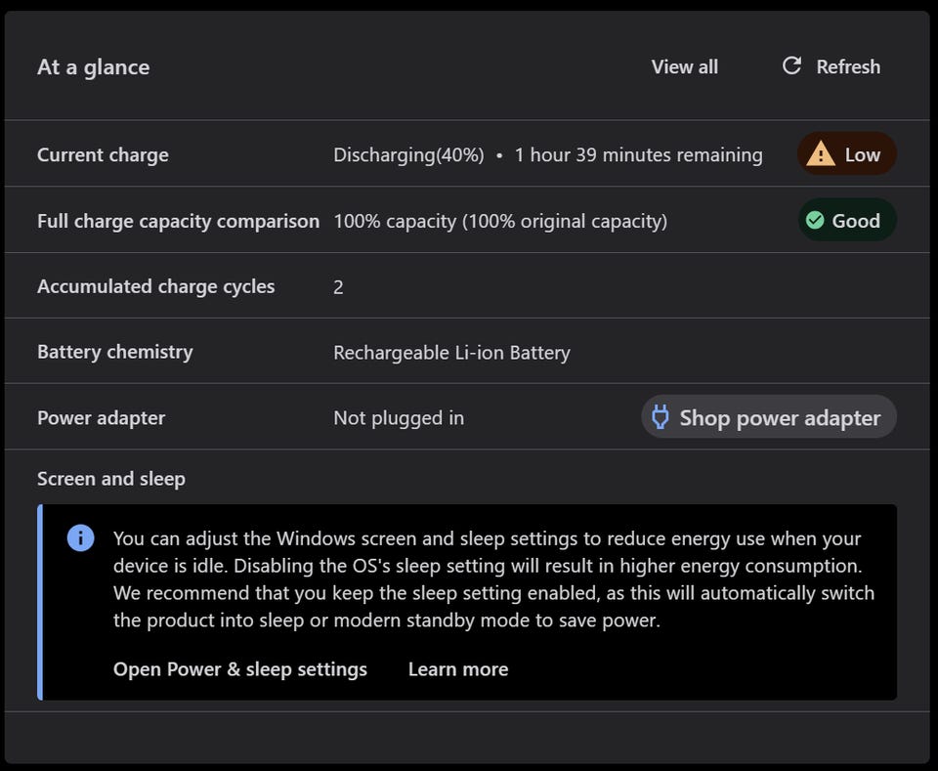
Task: Click Discharging(40%) status text
Action: [408, 154]
